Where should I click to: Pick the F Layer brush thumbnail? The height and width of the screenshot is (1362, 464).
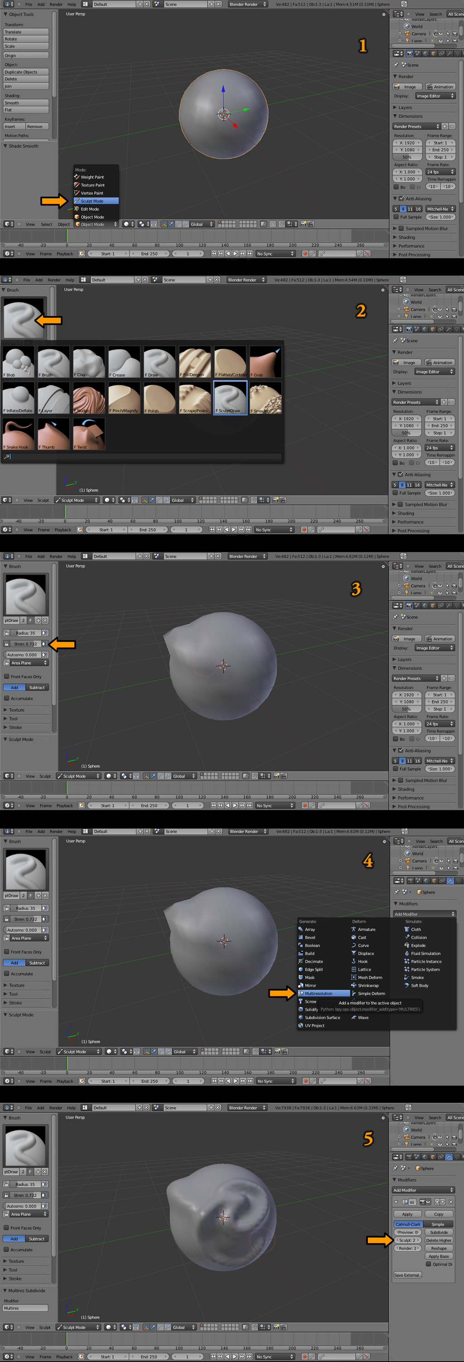click(54, 398)
